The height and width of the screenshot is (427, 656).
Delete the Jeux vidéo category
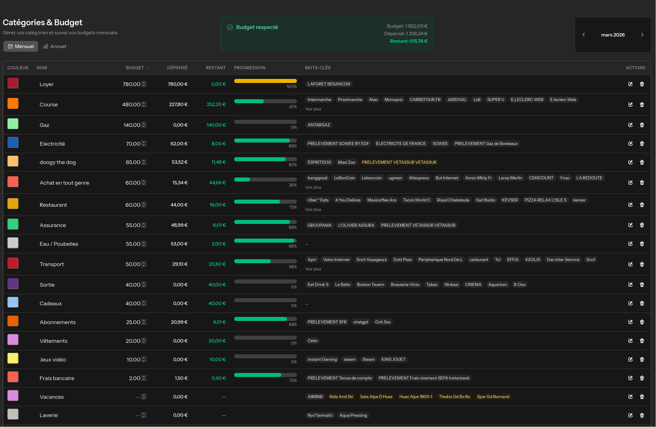tap(642, 359)
